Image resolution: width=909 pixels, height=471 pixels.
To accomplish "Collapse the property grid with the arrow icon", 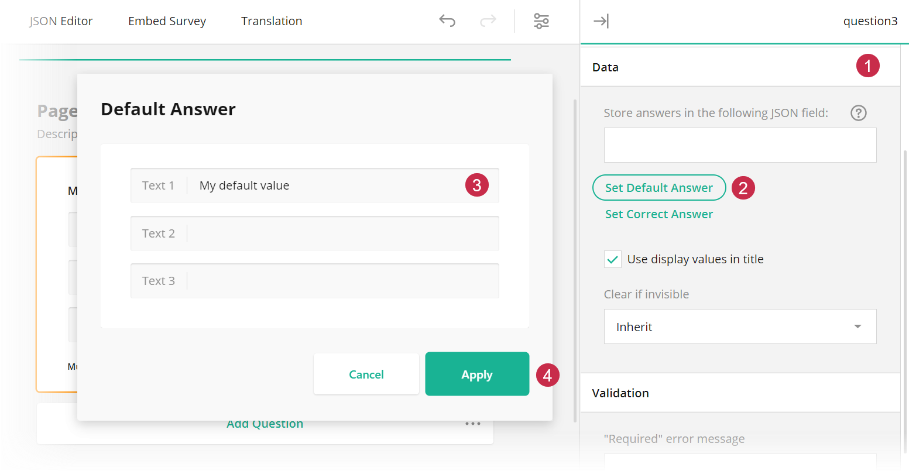I will 601,20.
